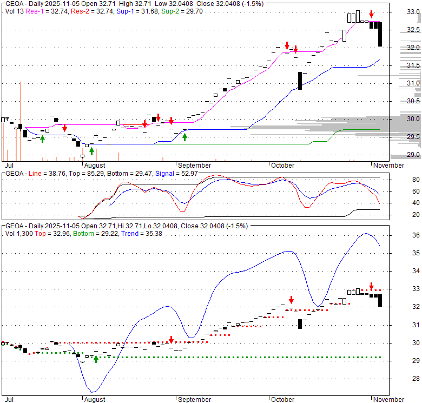Click the green up arrow in the bottom trend chart

tap(96, 358)
